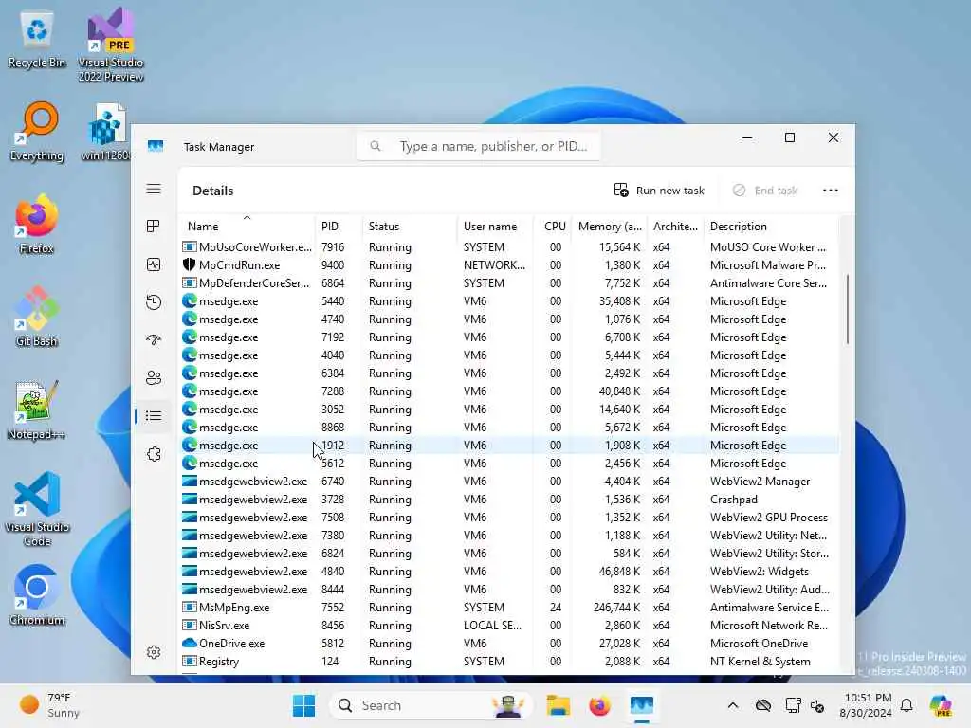Select msedge.exe with PID 7288
Screen dimensions: 971x728
click(509, 391)
